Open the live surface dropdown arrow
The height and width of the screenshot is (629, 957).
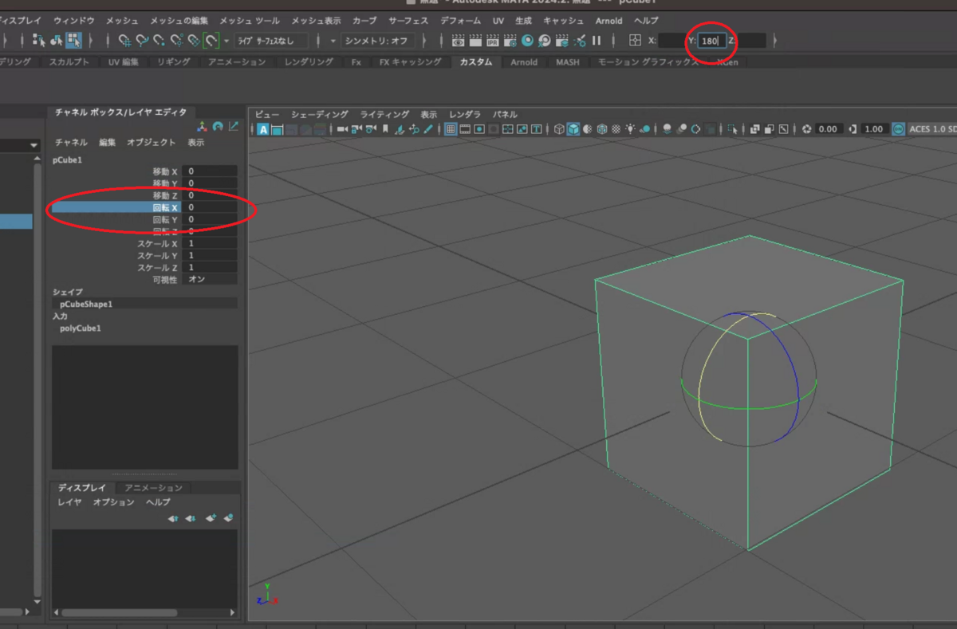click(x=226, y=41)
